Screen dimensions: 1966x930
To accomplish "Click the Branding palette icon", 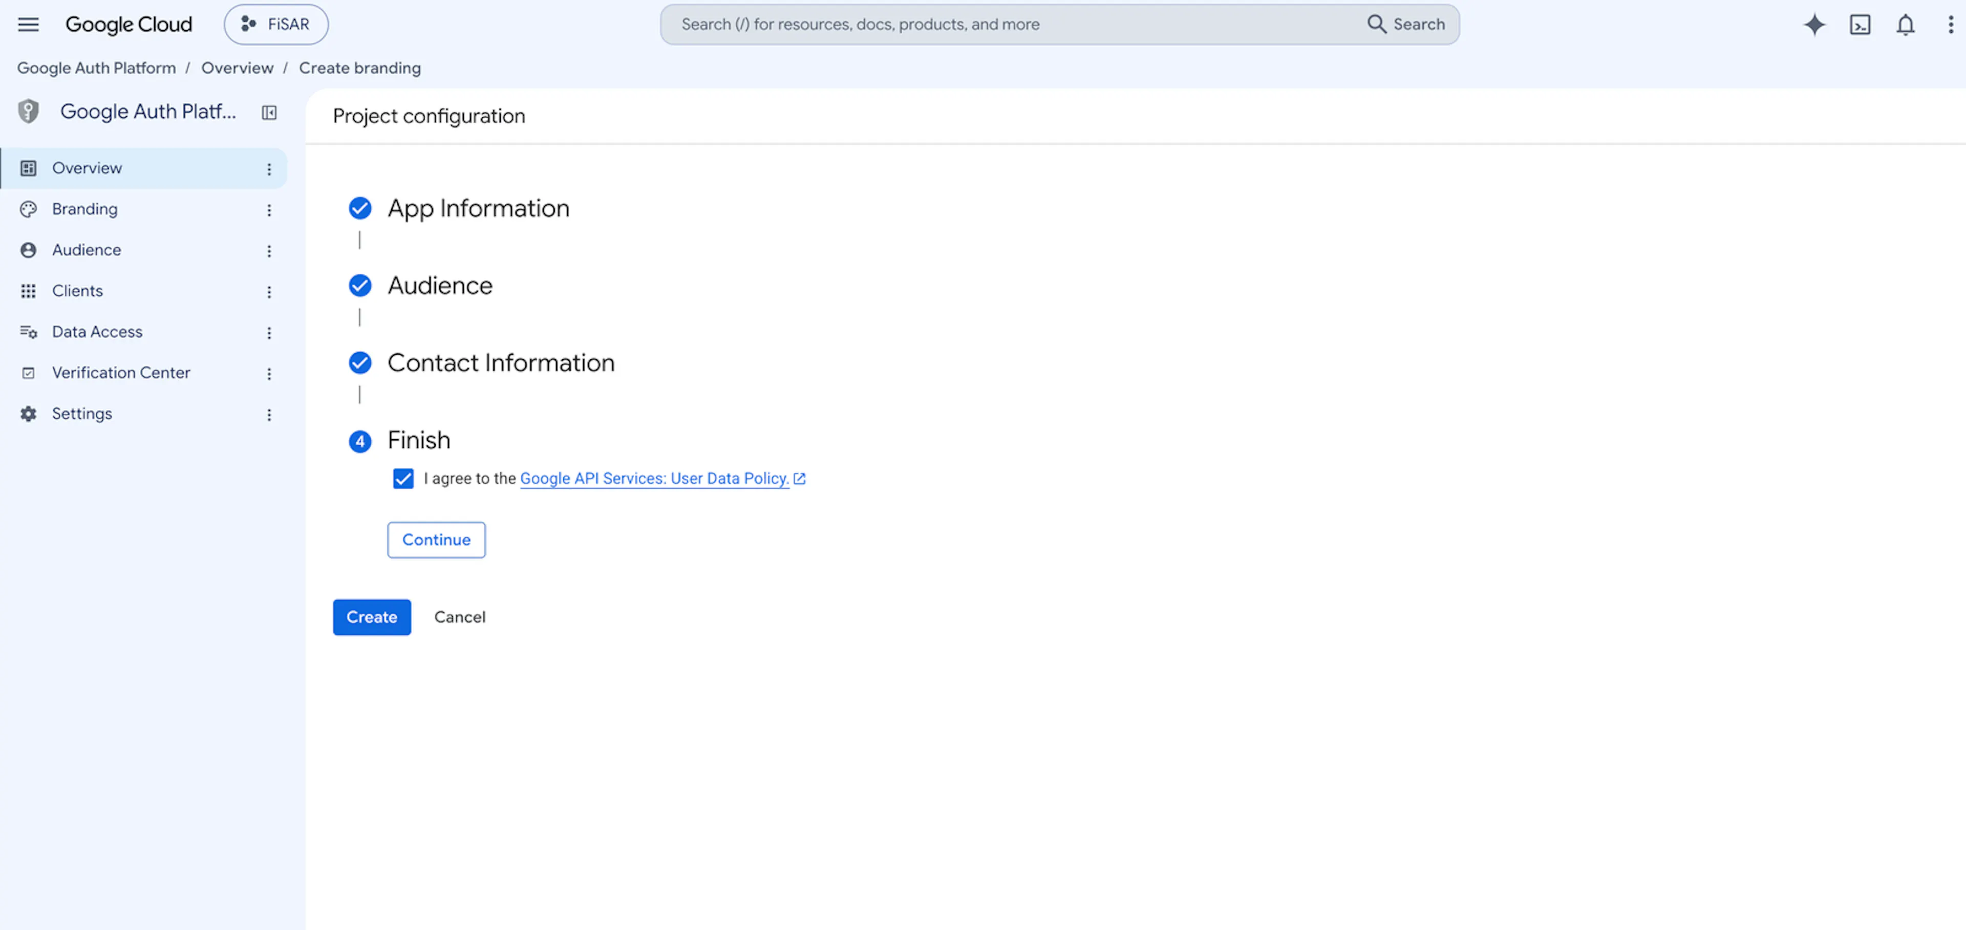I will pyautogui.click(x=28, y=209).
